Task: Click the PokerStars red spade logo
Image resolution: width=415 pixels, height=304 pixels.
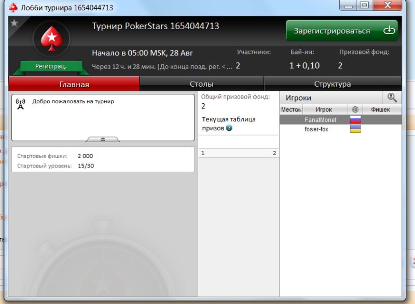Action: (x=51, y=39)
